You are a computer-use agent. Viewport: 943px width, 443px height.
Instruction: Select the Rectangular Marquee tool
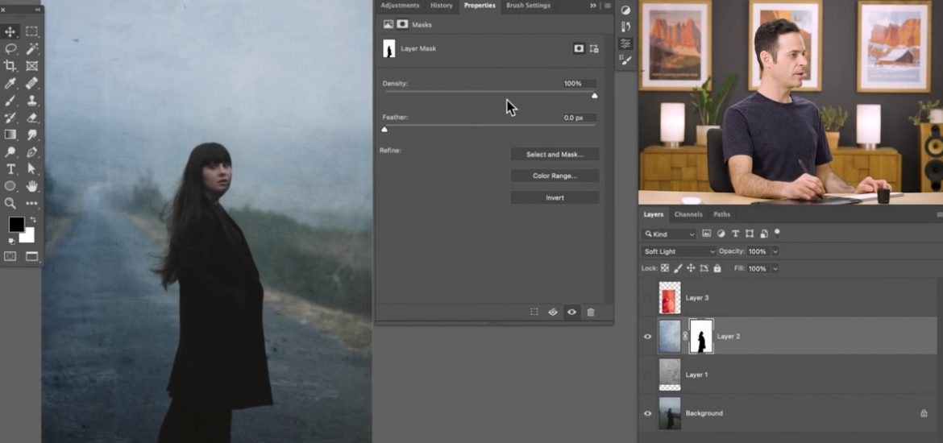click(32, 31)
